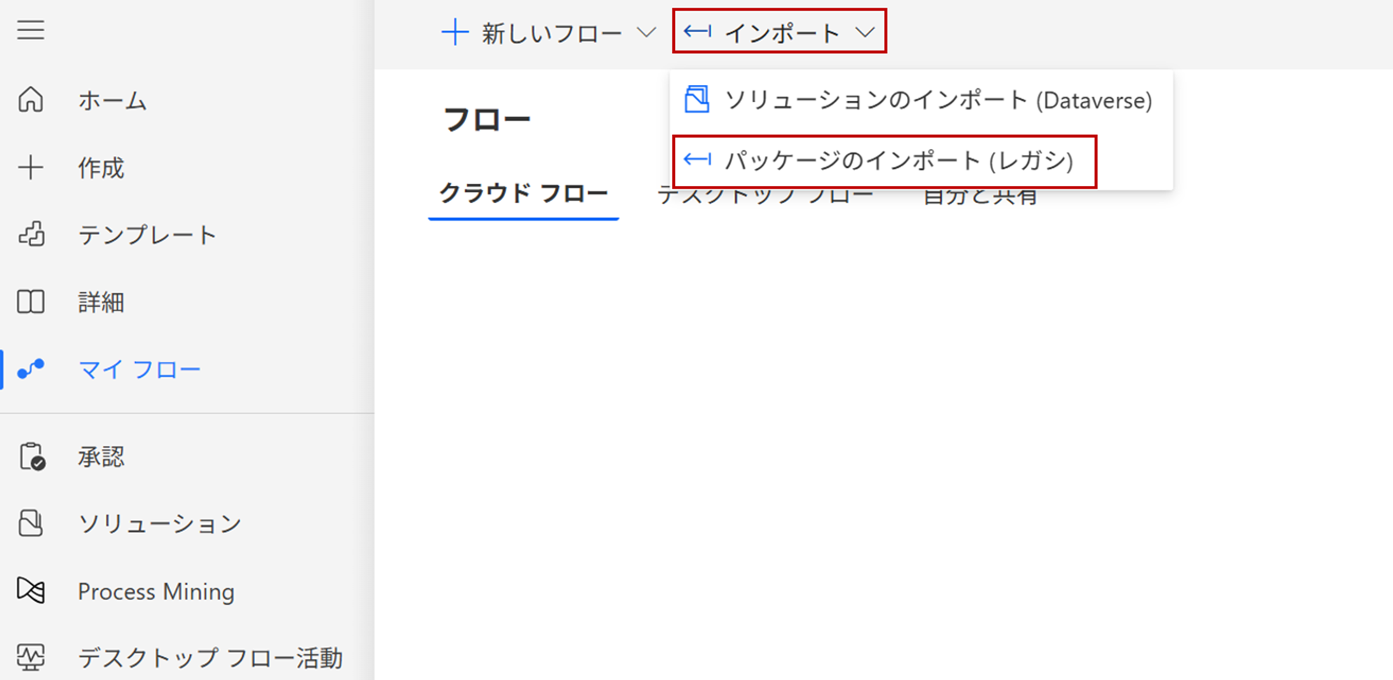Click the ソリューション icon in sidebar
Screen dimensions: 1393x680
[x=31, y=523]
